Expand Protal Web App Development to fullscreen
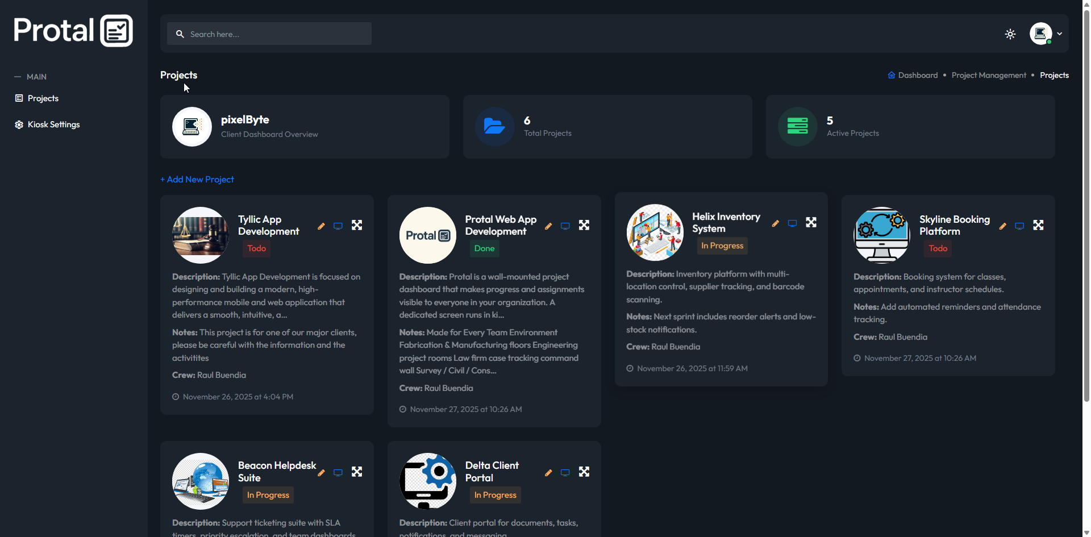1091x537 pixels. (x=584, y=225)
